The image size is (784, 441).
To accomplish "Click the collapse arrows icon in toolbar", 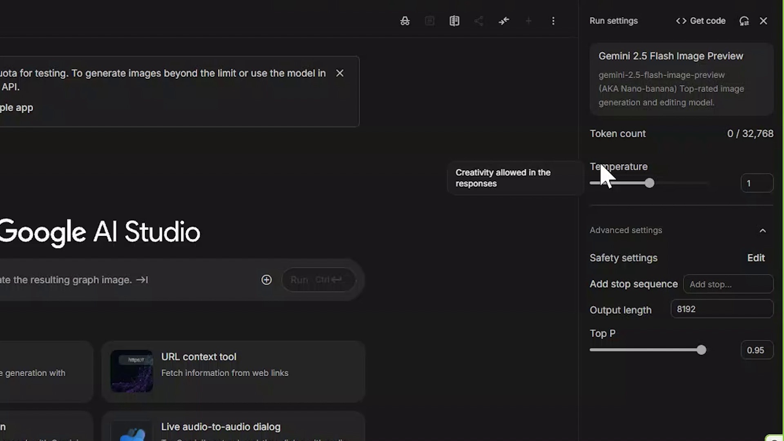I will click(504, 21).
